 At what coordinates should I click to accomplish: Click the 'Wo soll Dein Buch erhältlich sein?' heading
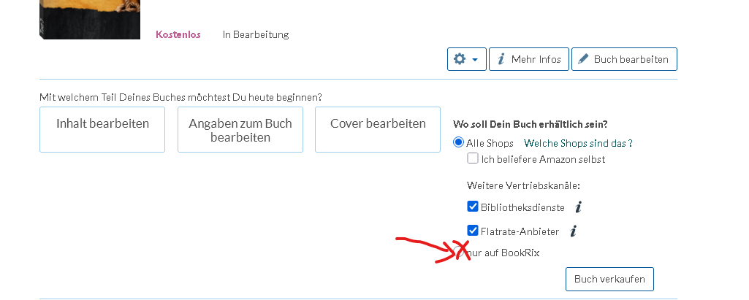[531, 124]
